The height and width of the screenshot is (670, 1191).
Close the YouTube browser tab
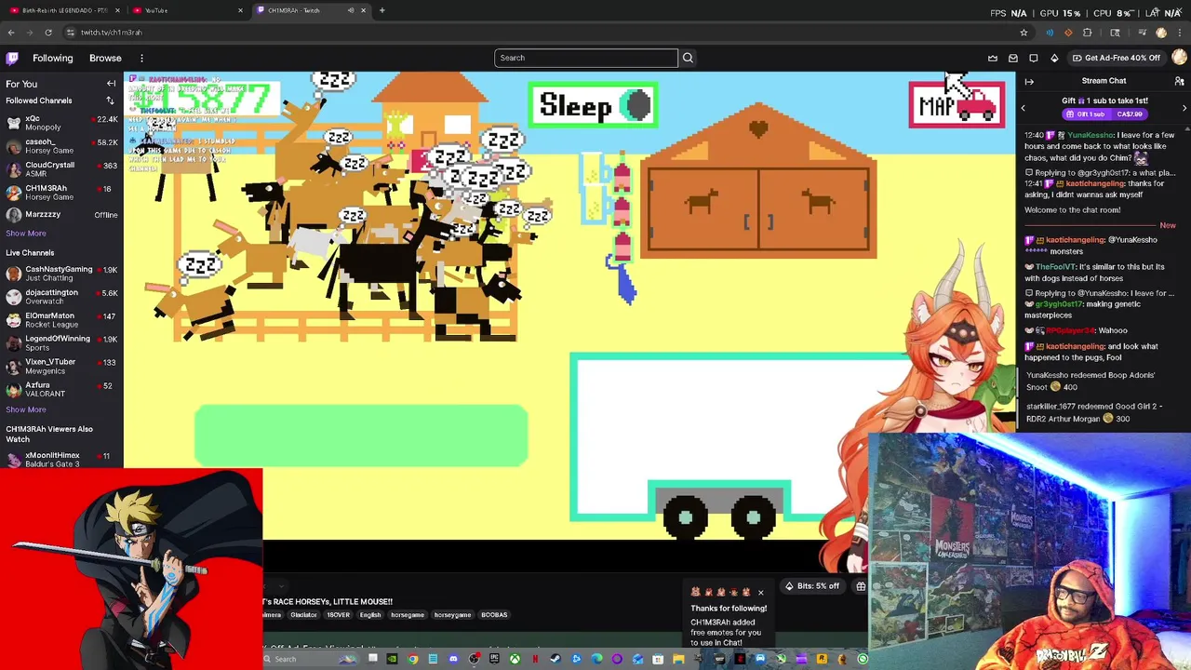tap(240, 10)
